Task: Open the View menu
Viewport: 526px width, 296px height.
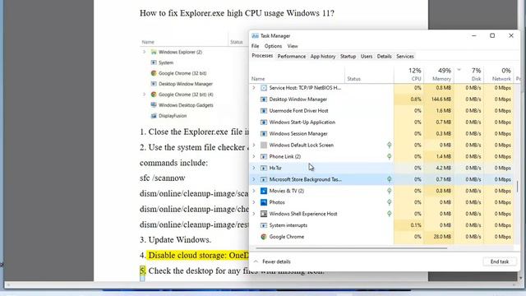Action: click(293, 46)
